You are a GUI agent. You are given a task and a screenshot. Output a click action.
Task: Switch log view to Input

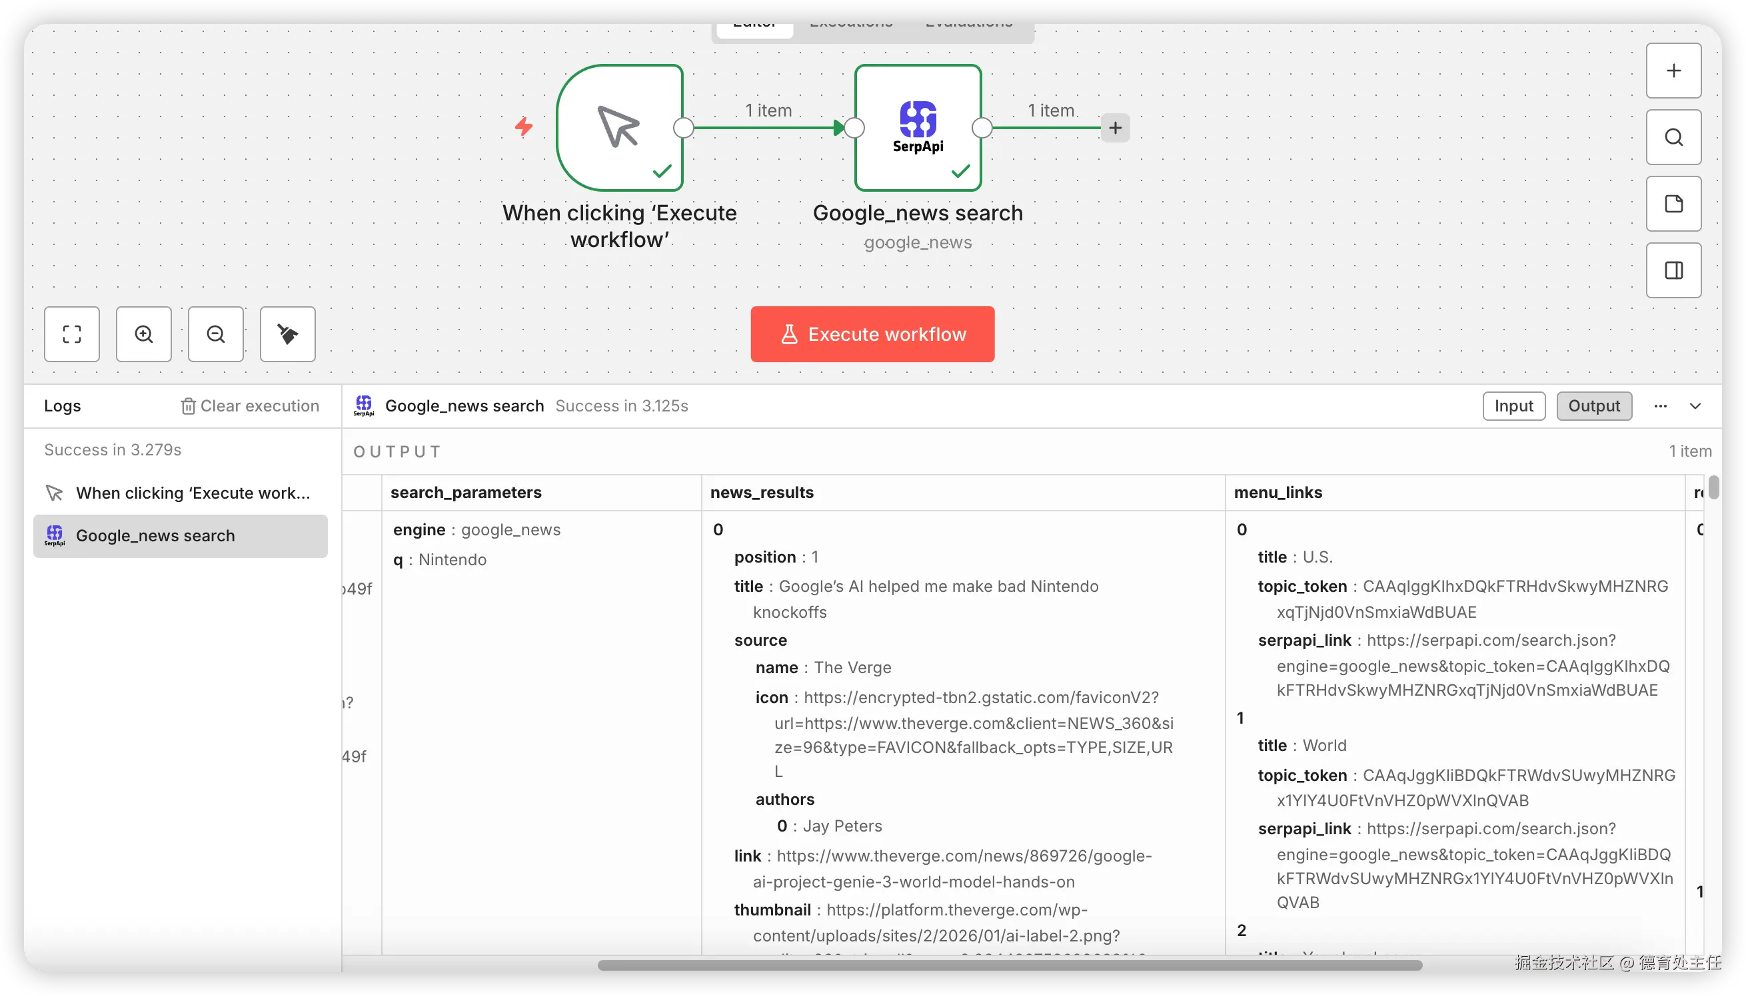1513,405
